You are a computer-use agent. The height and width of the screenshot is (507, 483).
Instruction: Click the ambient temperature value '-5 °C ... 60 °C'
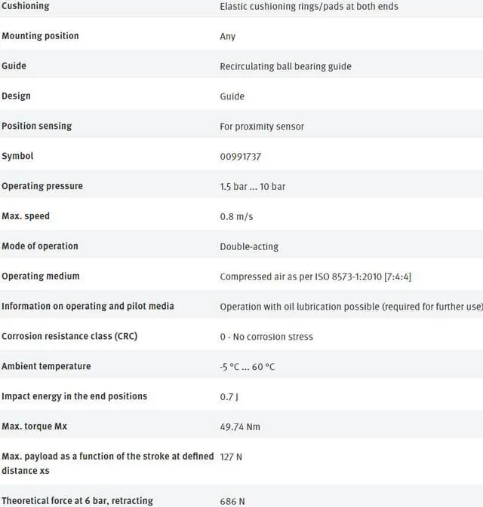[248, 367]
